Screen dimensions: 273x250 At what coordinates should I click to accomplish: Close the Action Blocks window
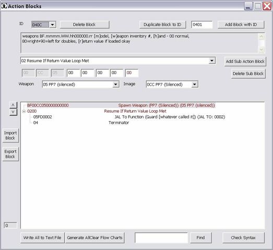point(267,6)
